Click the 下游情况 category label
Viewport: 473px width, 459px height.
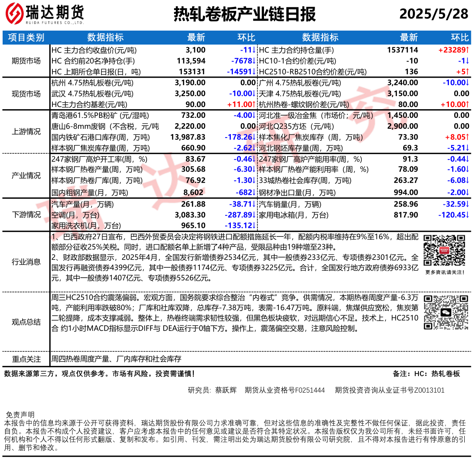point(26,214)
